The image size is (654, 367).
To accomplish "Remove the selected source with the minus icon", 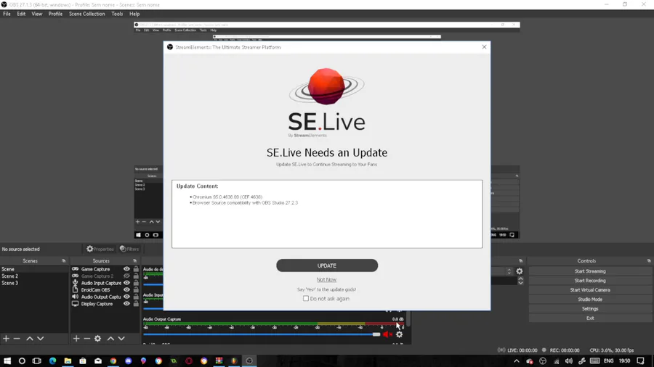I will [x=86, y=339].
